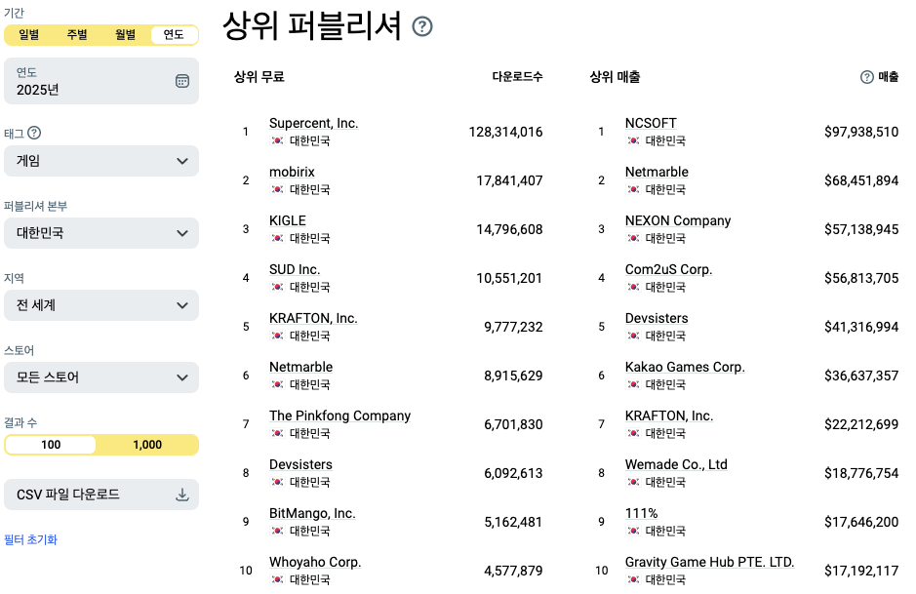This screenshot has width=916, height=594.
Task: Switch the period selector to 일별
Action: click(x=28, y=34)
